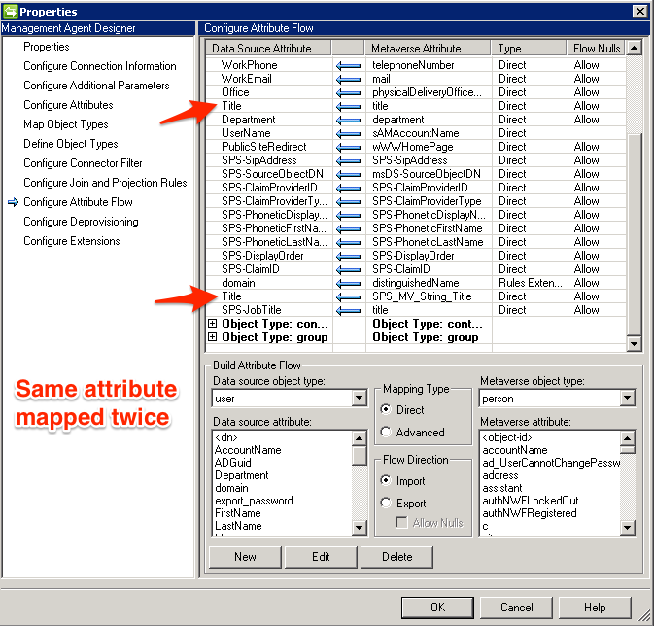Screen dimensions: 654x626
Task: Click attribute flow list scroll up arrow
Action: (634, 48)
